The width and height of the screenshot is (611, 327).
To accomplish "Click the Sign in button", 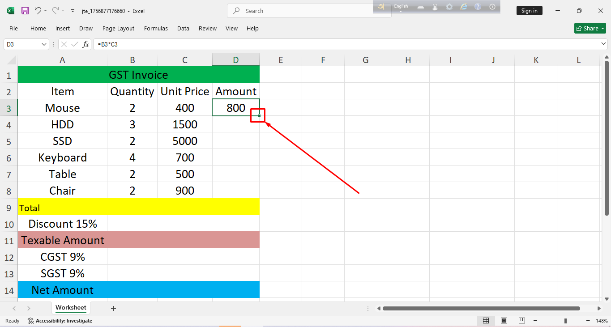I will pos(529,11).
